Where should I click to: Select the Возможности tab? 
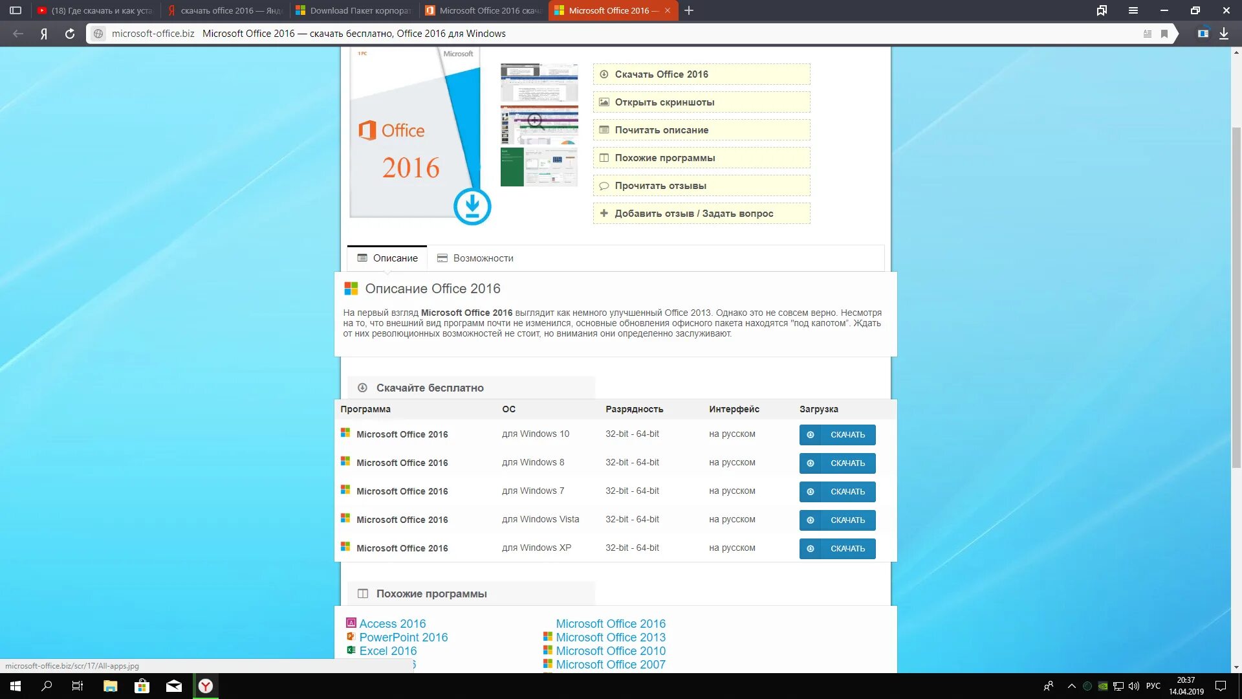(x=475, y=258)
